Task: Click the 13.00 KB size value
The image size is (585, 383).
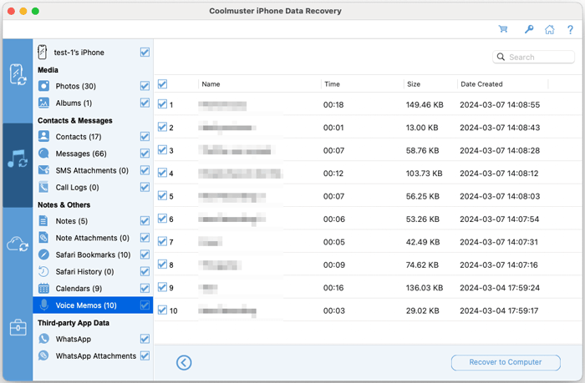Action: [x=422, y=128]
